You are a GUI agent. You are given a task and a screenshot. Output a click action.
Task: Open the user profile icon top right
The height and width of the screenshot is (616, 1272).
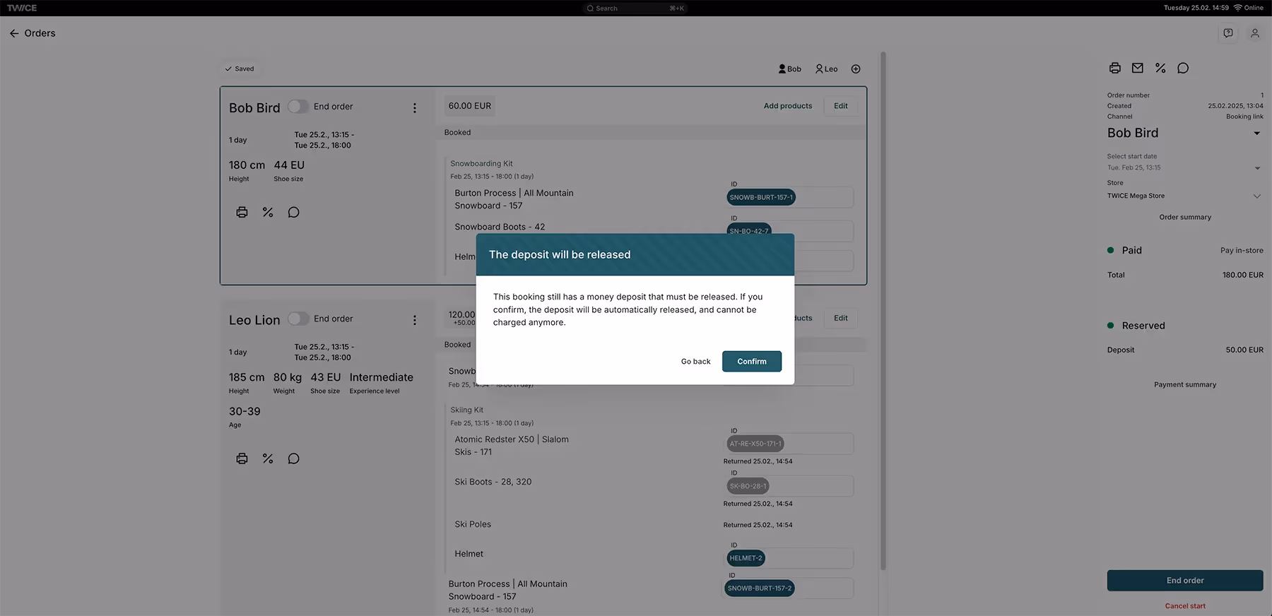pyautogui.click(x=1255, y=33)
